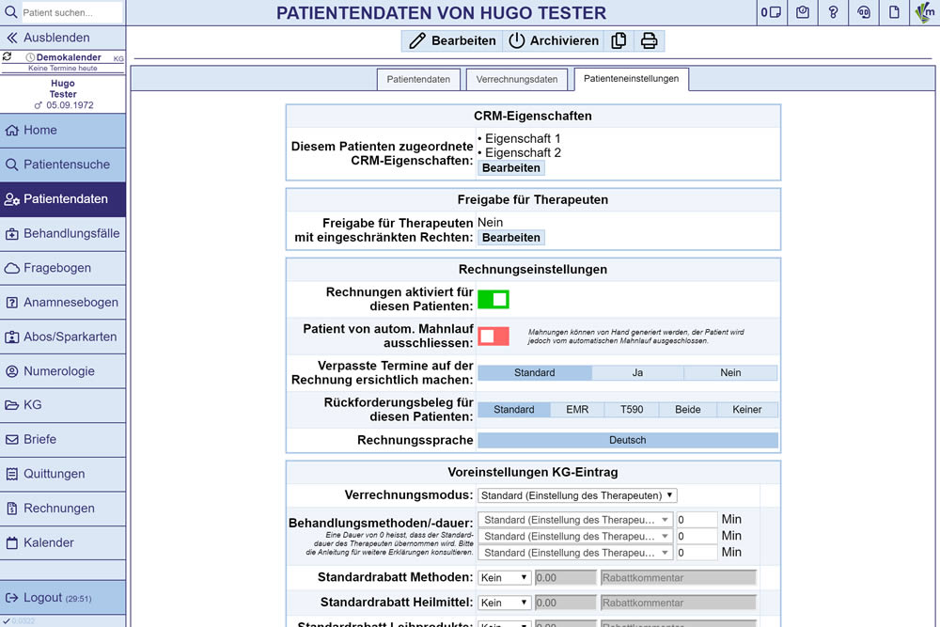Click the Patient suchen search field
The height and width of the screenshot is (627, 940).
pyautogui.click(x=70, y=12)
